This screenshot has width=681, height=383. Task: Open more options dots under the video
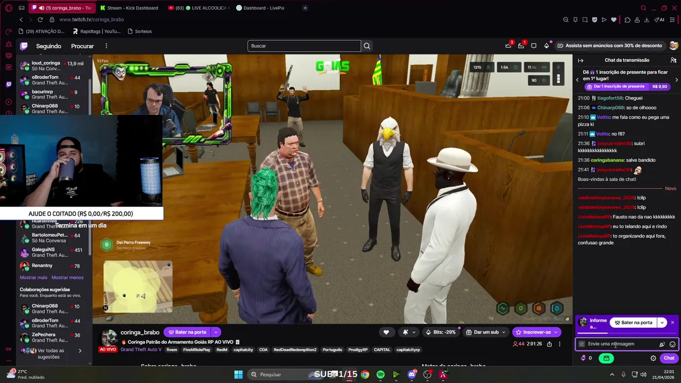559,344
